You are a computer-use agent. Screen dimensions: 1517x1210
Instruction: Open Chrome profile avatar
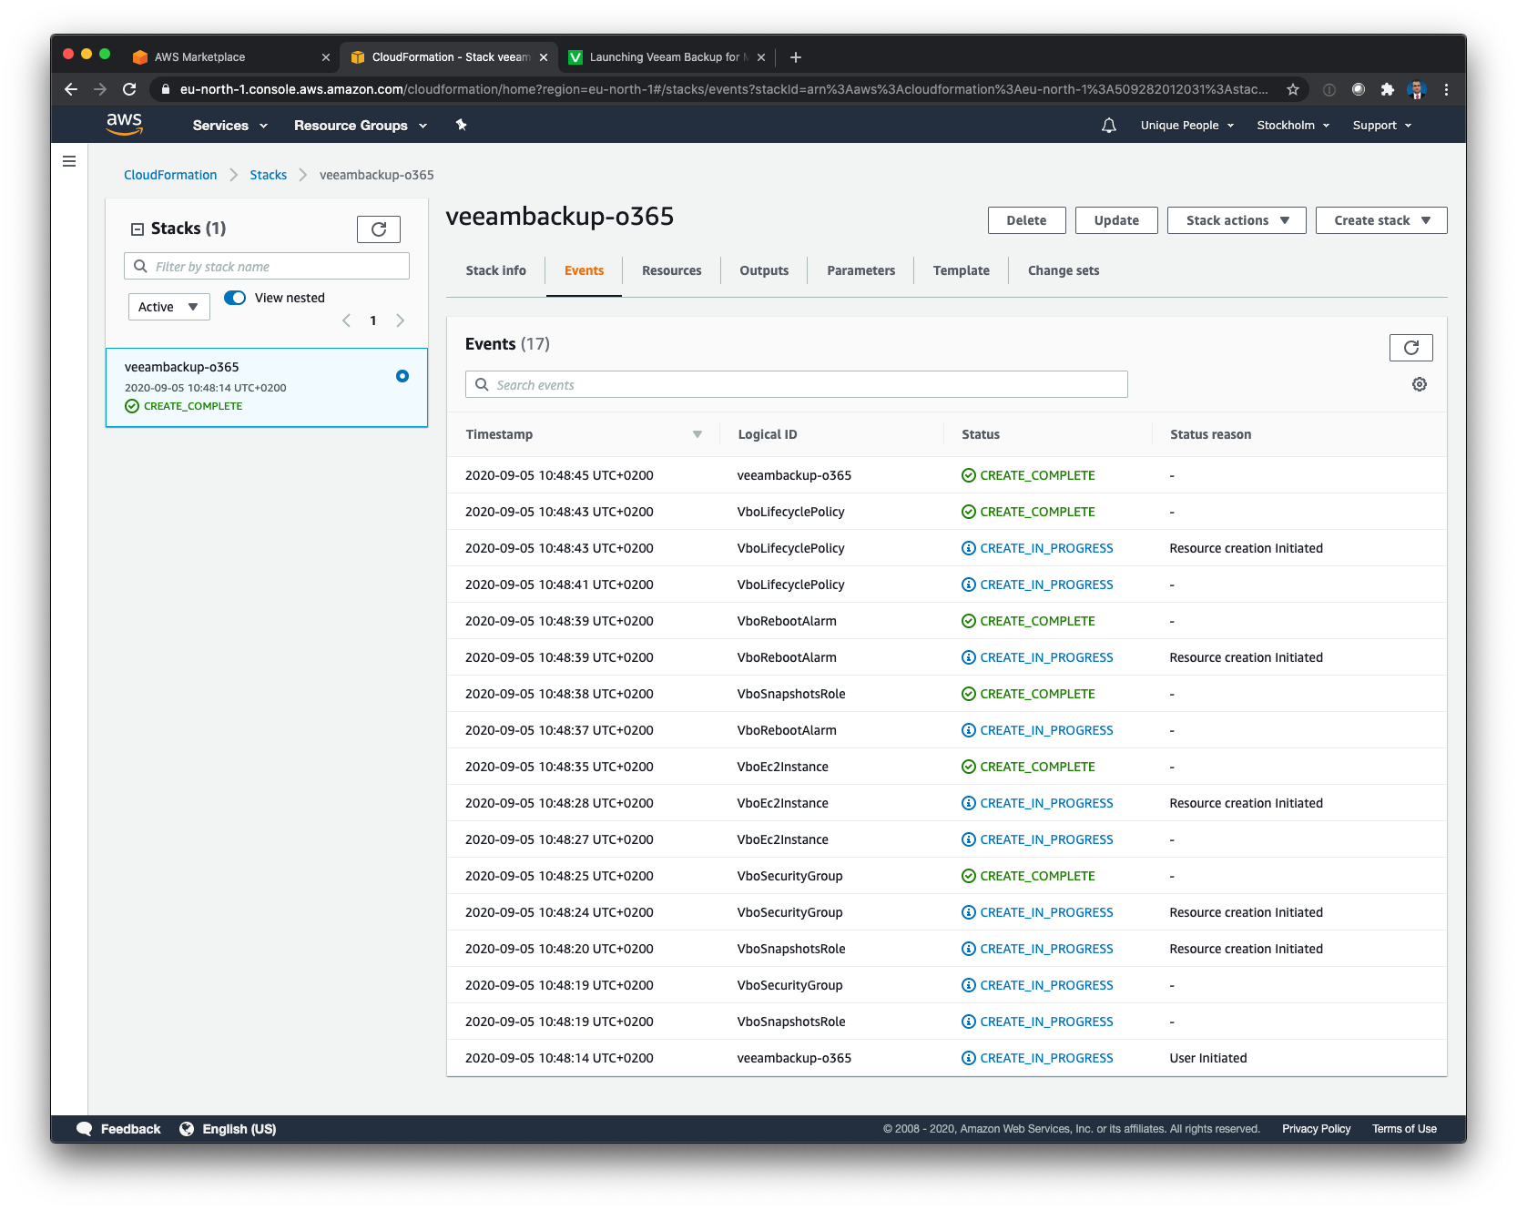pyautogui.click(x=1416, y=89)
